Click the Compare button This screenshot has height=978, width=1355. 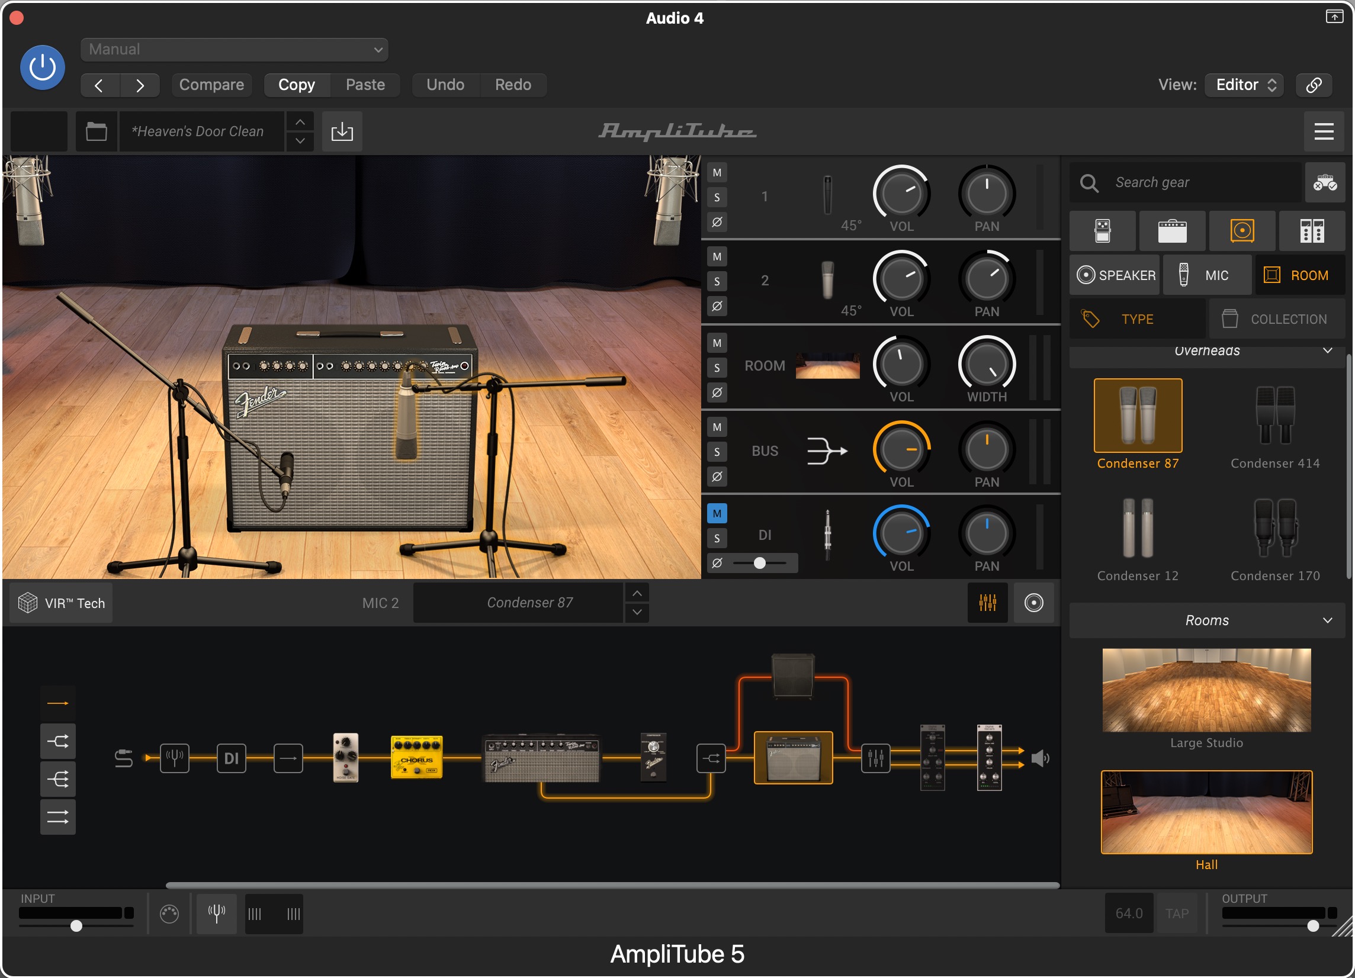(x=211, y=84)
